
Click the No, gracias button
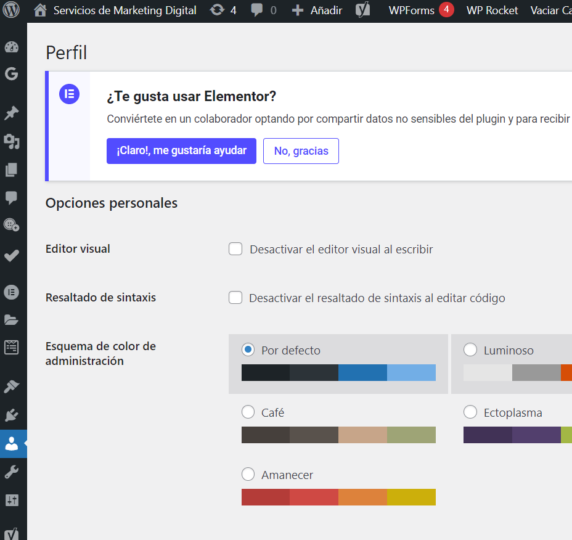pyautogui.click(x=301, y=150)
